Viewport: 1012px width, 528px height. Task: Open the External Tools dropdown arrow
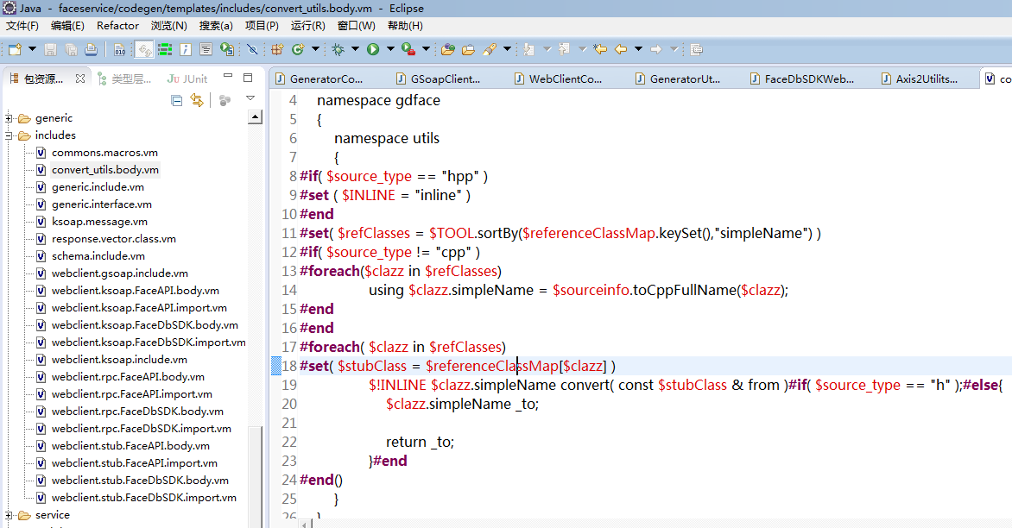pos(426,49)
